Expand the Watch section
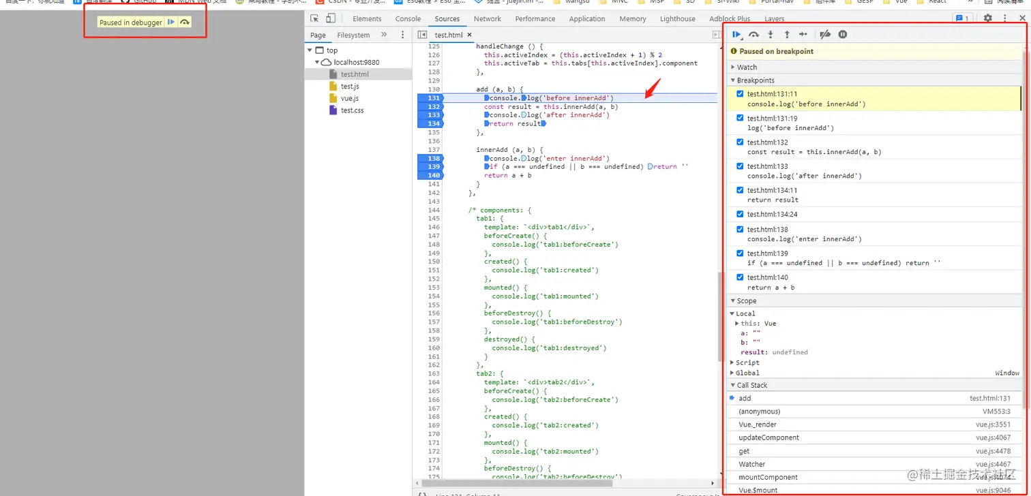The image size is (1031, 496). (x=747, y=67)
